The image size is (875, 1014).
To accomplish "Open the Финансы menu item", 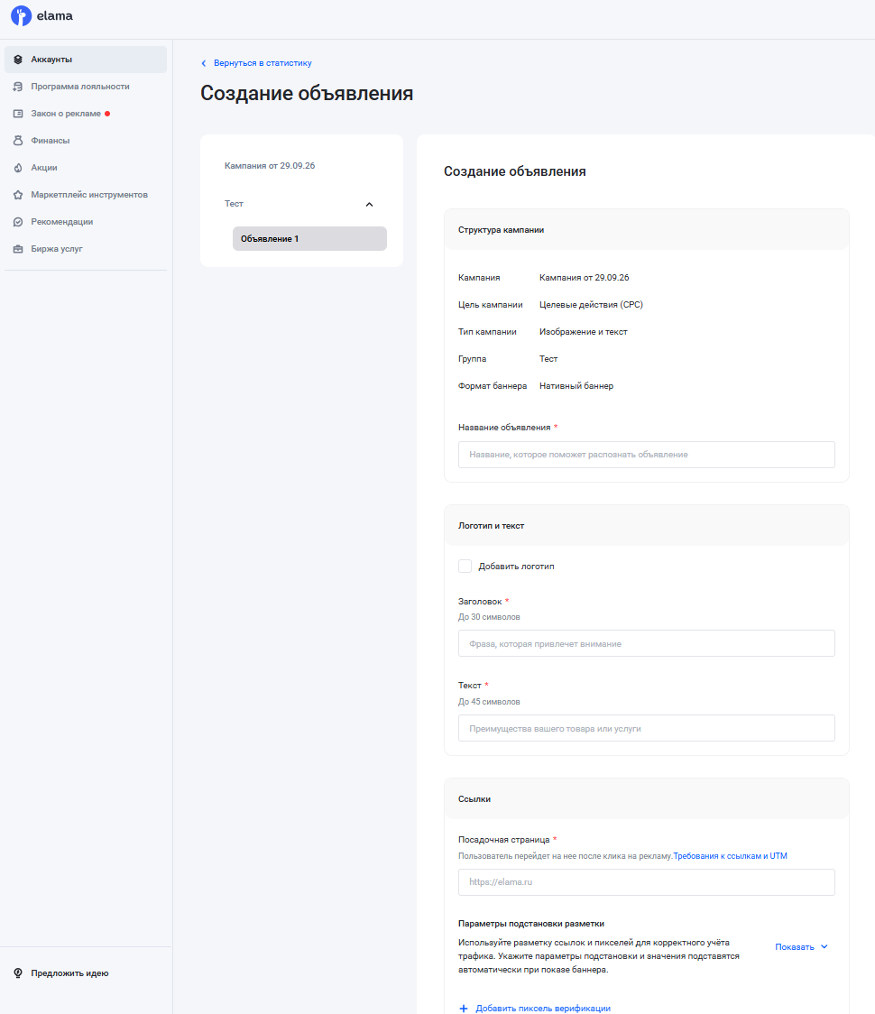I will 86,141.
